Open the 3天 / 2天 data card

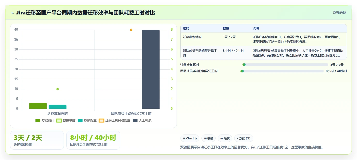point(37,140)
